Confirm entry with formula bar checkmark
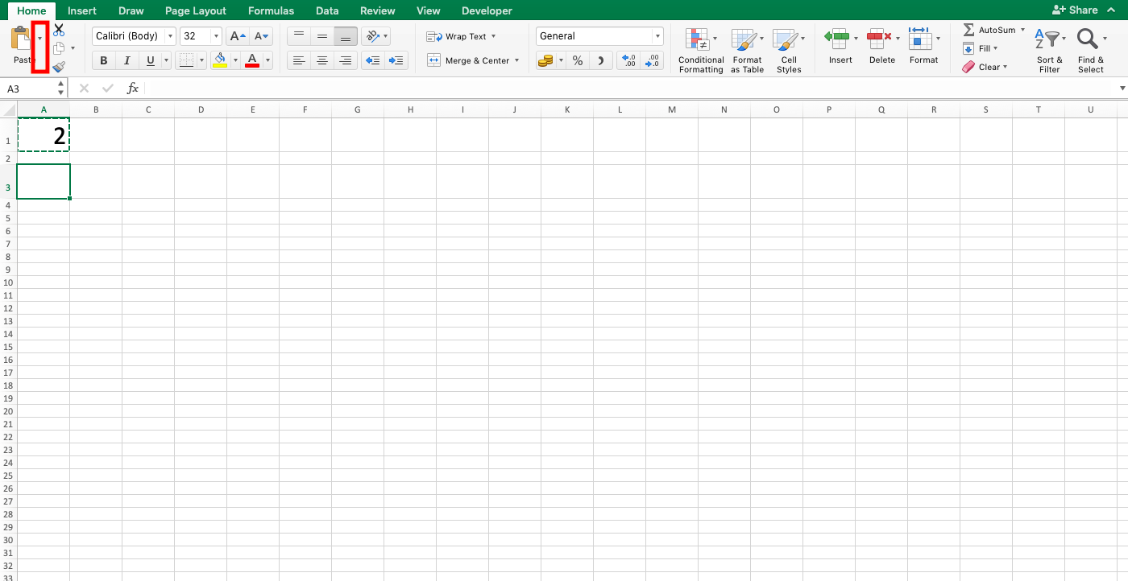This screenshot has height=581, width=1128. point(109,89)
